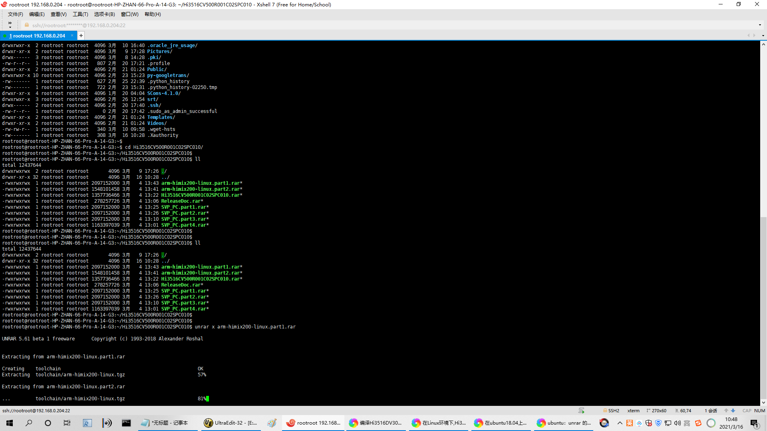Switch to the 无标题 - 记事本 Notepad window
The height and width of the screenshot is (431, 767).
167,423
